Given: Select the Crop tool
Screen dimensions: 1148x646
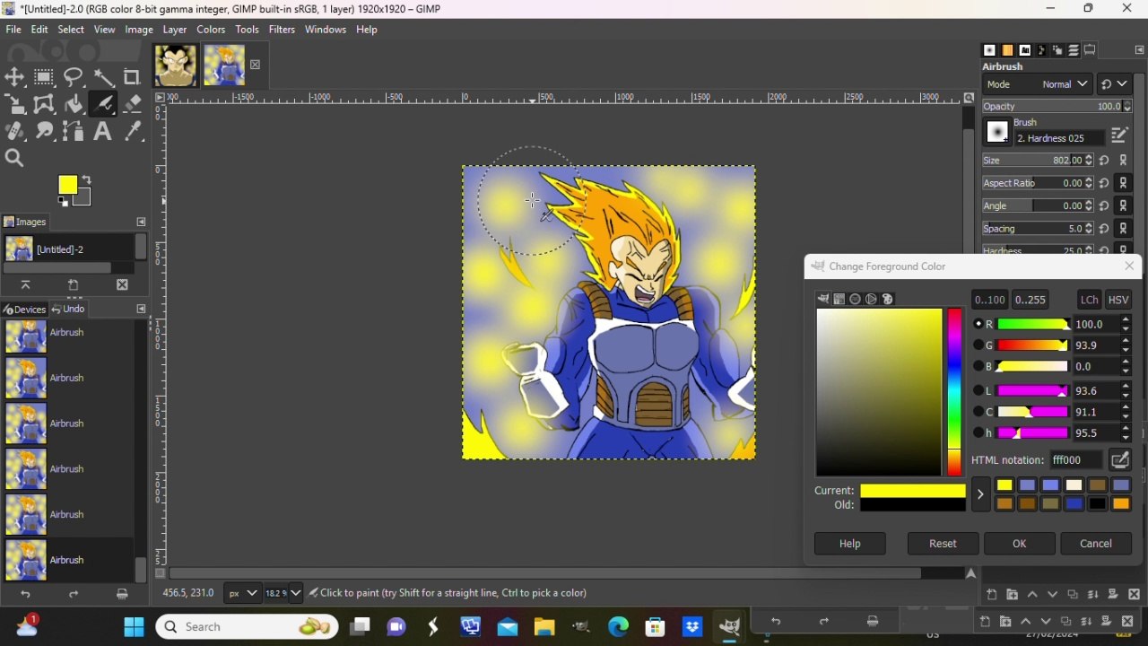Looking at the screenshot, I should (x=133, y=77).
